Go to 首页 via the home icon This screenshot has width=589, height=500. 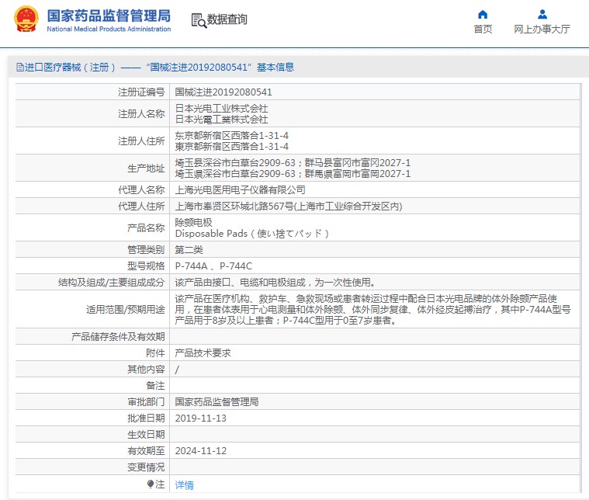point(483,14)
